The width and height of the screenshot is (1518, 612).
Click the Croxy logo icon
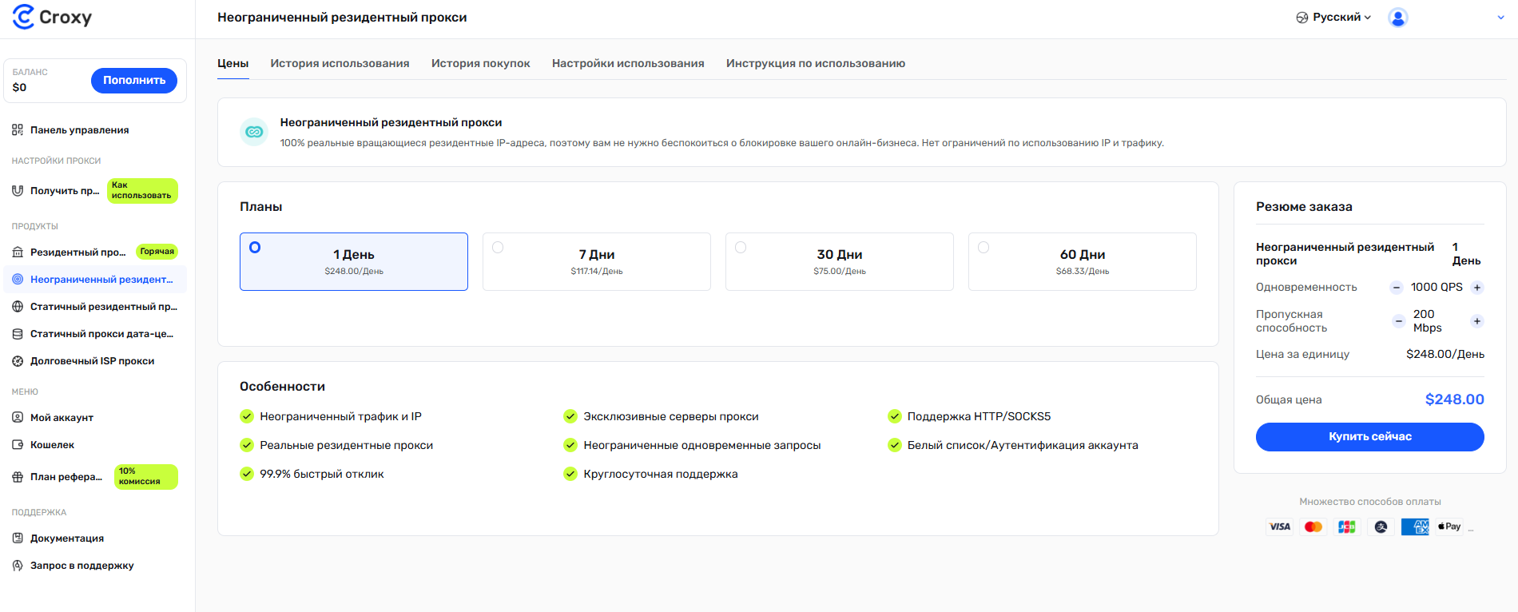pos(24,17)
